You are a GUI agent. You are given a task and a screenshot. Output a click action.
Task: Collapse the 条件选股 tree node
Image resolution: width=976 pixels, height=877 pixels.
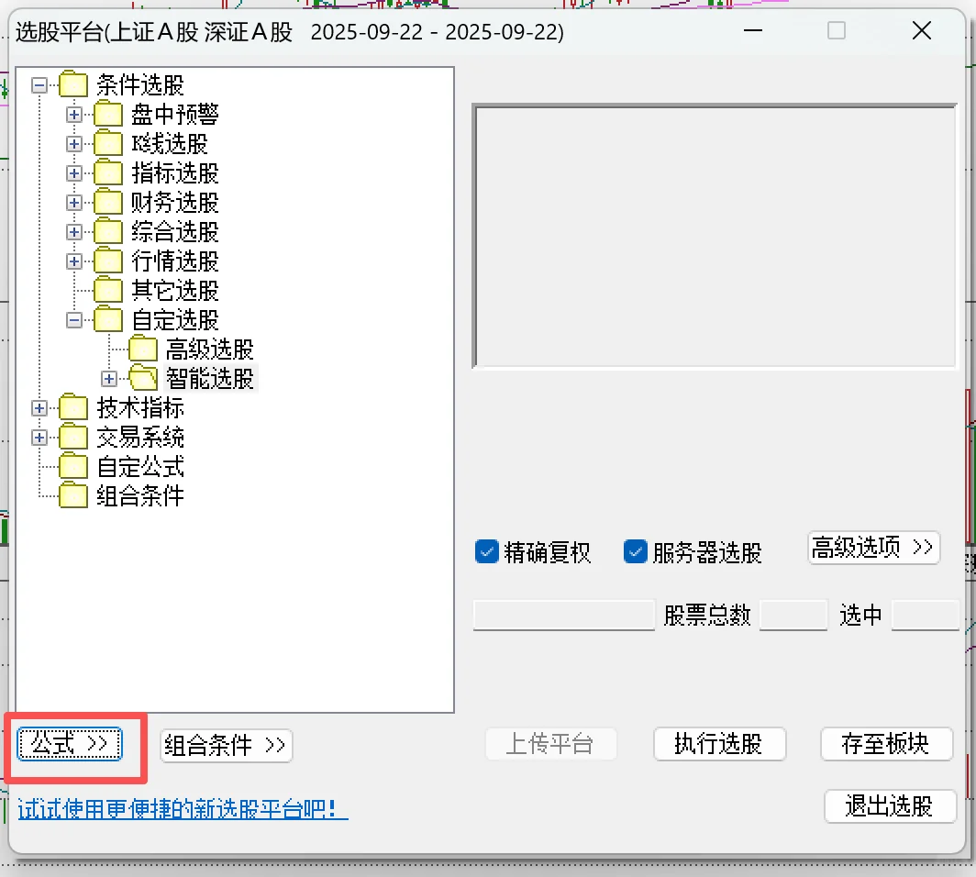[38, 83]
